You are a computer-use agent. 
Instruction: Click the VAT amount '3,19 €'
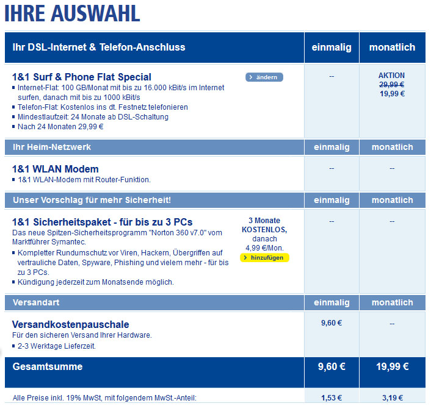[x=393, y=398]
